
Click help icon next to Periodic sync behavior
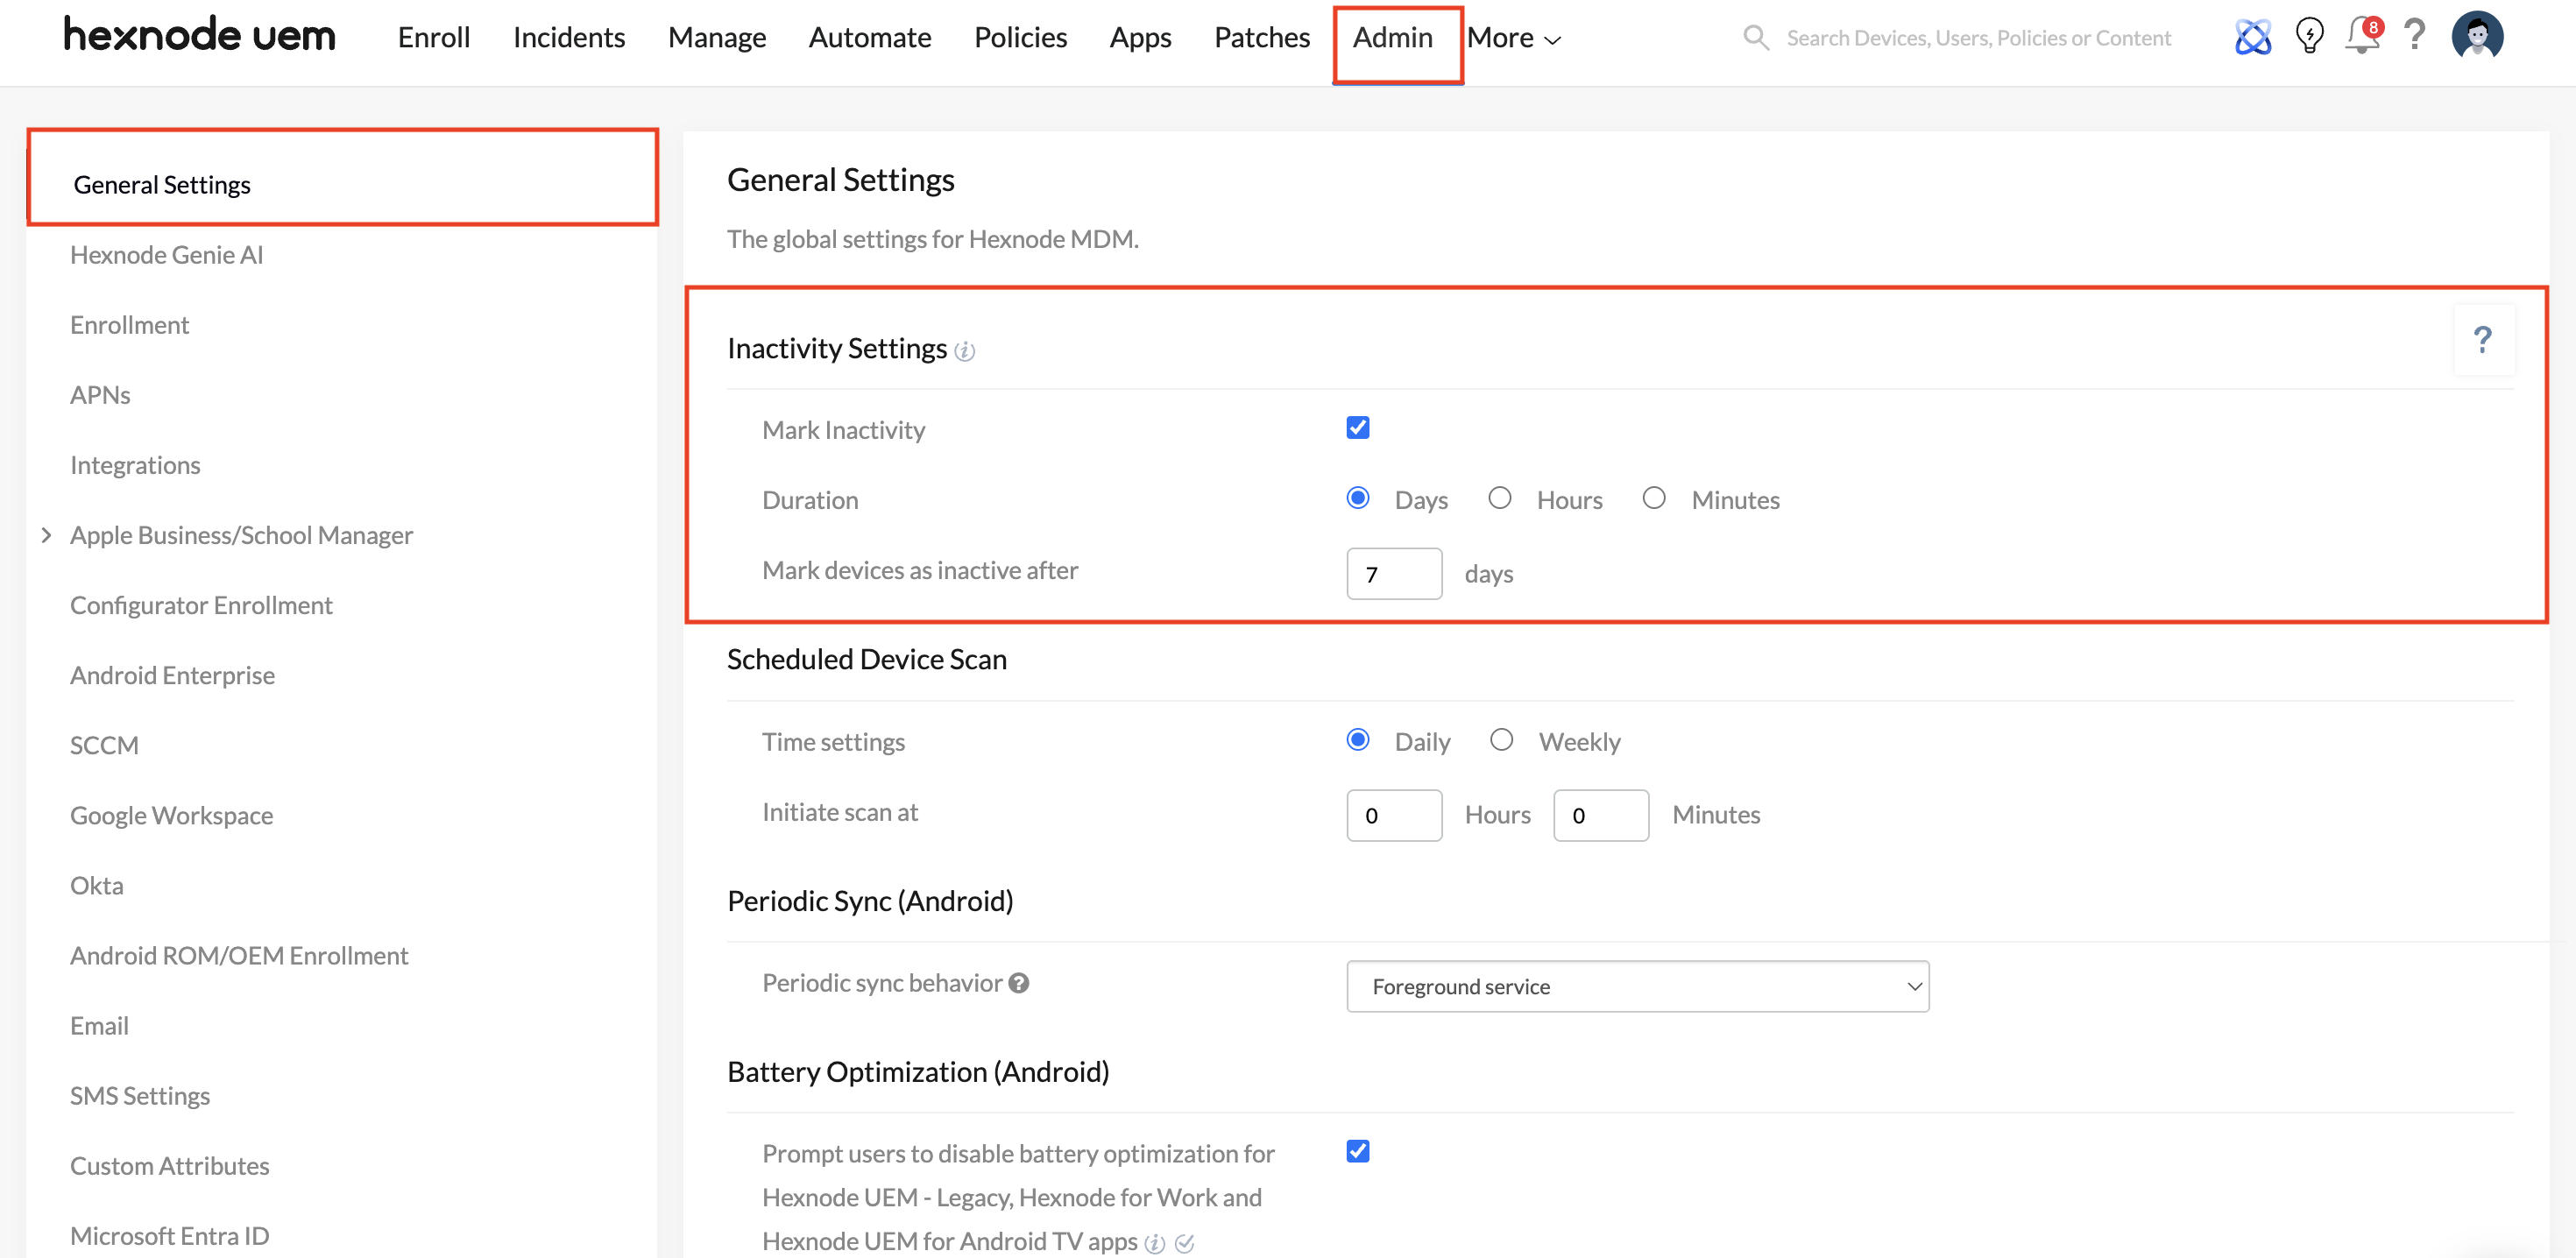coord(1019,983)
